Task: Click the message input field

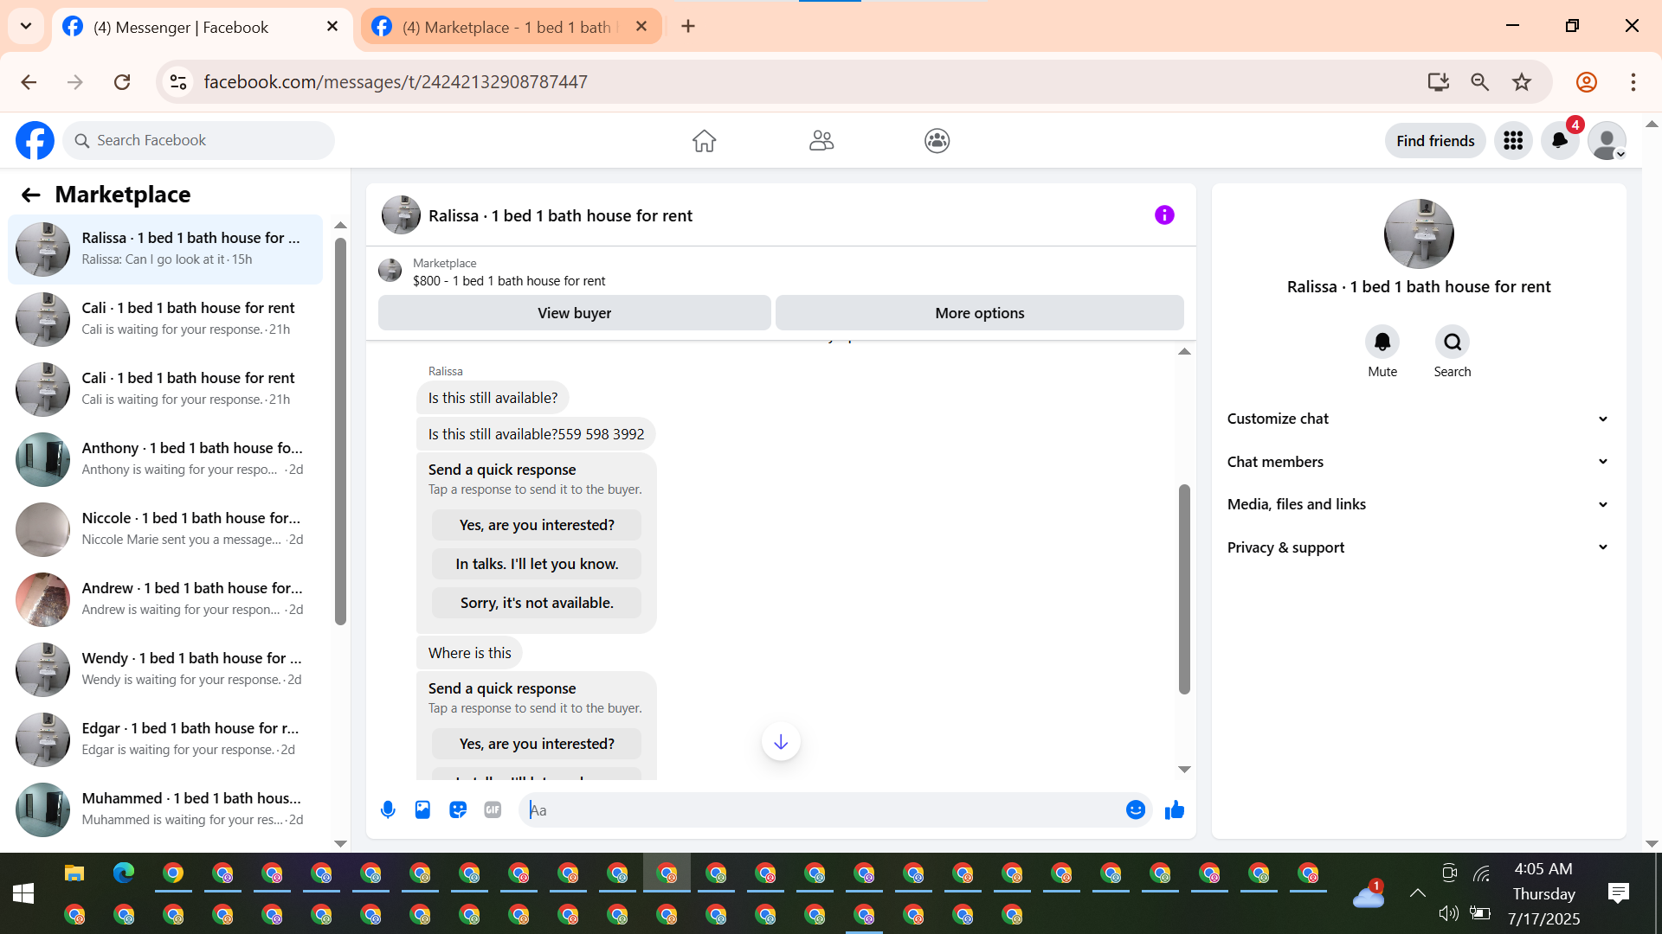Action: pos(822,810)
